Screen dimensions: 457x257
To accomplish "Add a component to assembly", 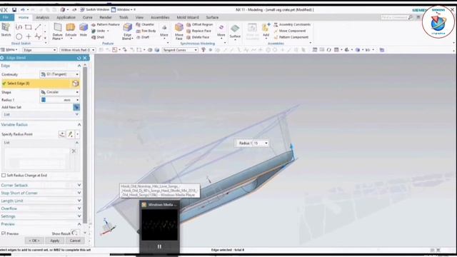I will coord(266,31).
